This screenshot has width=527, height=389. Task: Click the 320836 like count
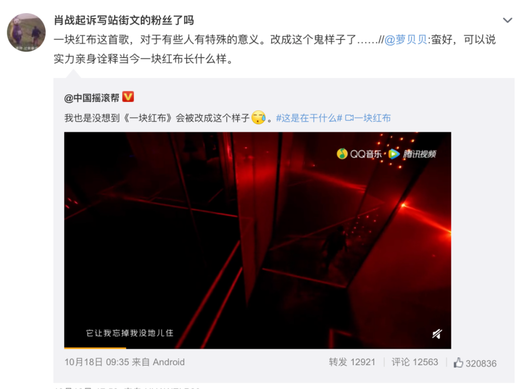coord(481,364)
